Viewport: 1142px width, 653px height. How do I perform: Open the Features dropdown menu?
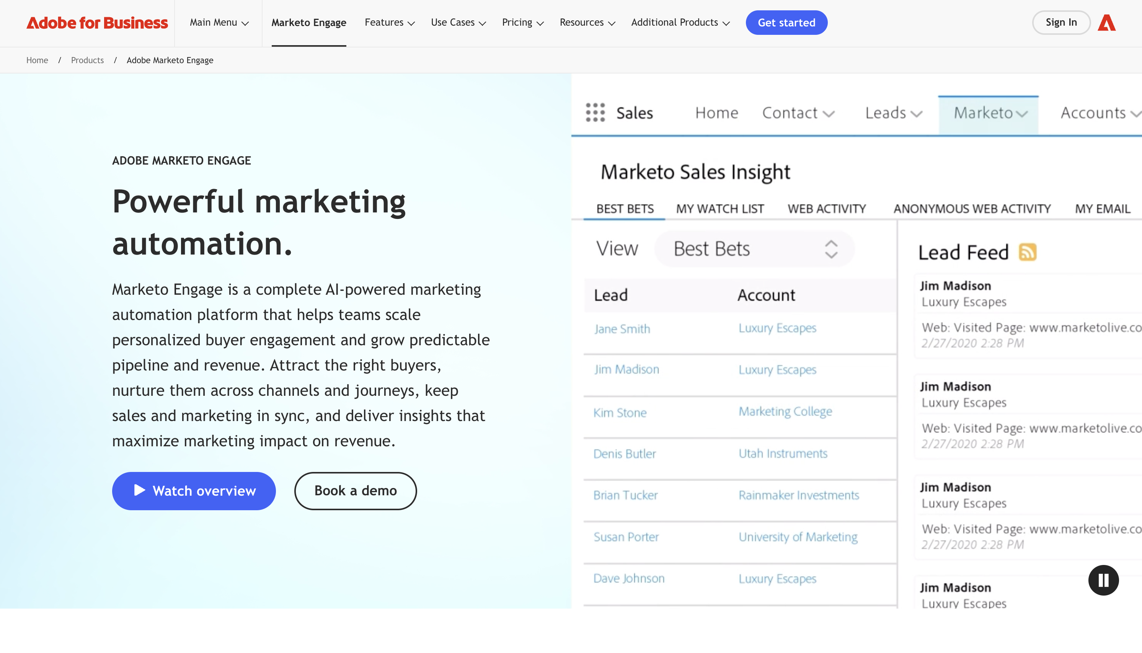tap(389, 23)
